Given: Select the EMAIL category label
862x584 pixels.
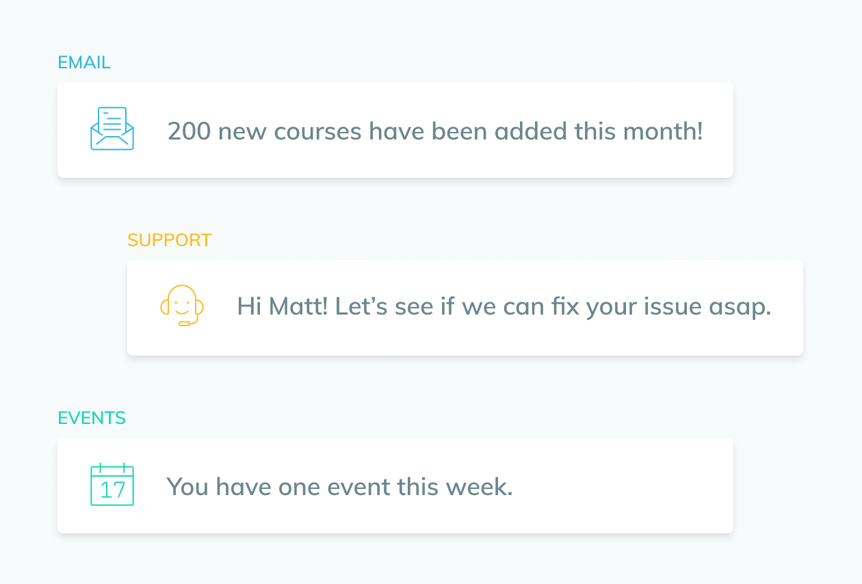Looking at the screenshot, I should point(84,63).
